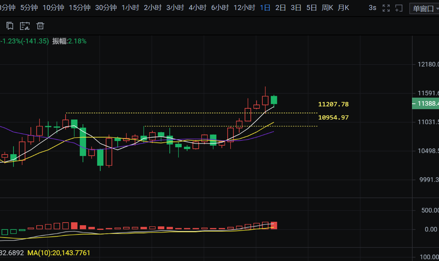Select the active 1日 timeframe

click(265, 8)
